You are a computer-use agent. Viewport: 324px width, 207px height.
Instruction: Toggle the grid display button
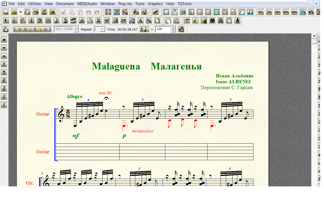pos(200,12)
